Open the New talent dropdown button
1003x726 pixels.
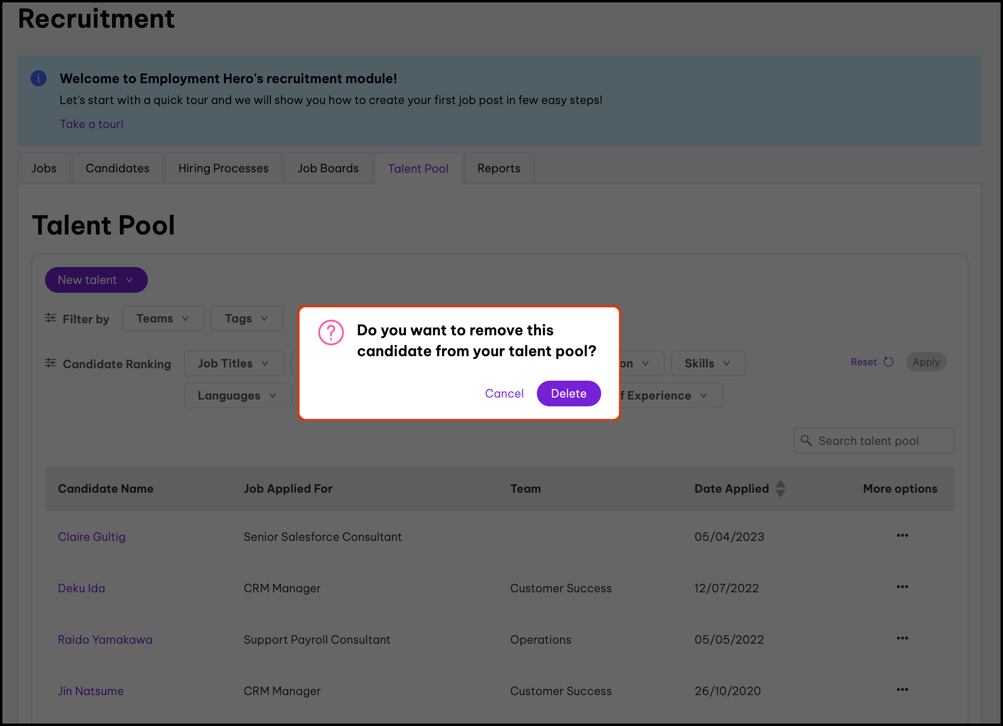(96, 280)
